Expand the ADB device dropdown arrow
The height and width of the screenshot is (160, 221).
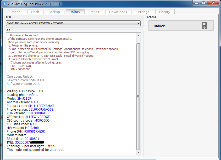coord(139,23)
